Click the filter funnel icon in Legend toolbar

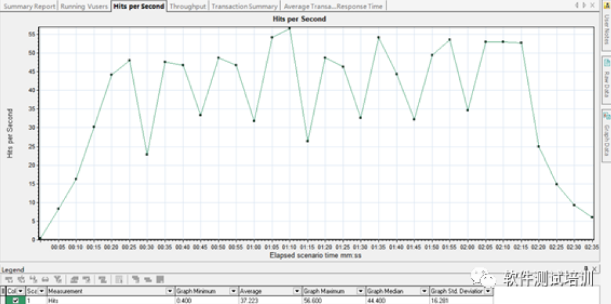(x=58, y=280)
